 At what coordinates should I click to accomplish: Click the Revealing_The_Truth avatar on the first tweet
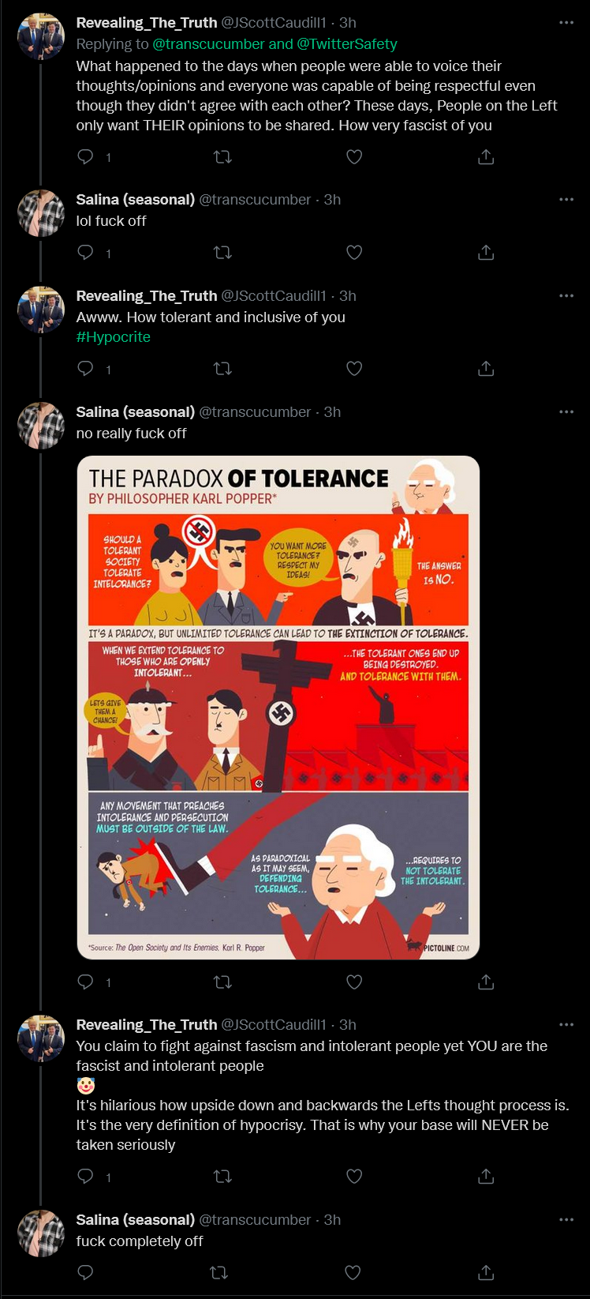coord(41,36)
